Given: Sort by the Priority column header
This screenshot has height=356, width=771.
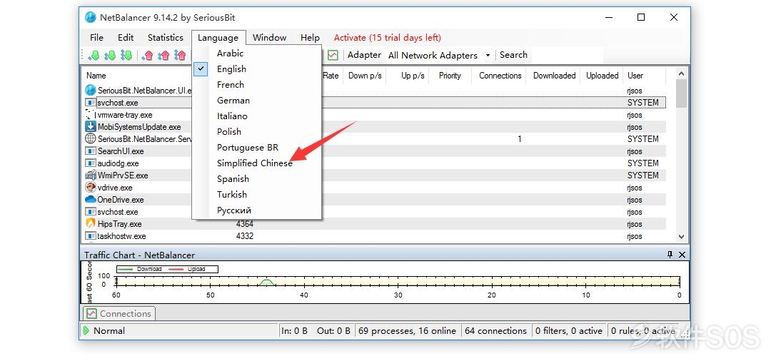Looking at the screenshot, I should (x=450, y=75).
